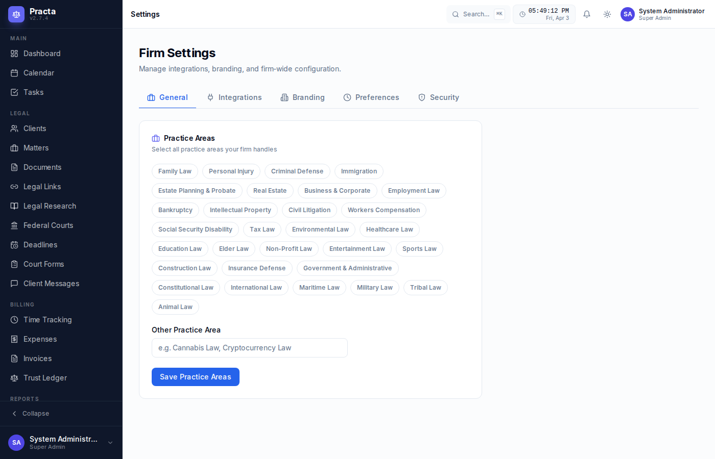715x459 pixels.
Task: Toggle Criminal Defense practice area
Action: click(297, 171)
